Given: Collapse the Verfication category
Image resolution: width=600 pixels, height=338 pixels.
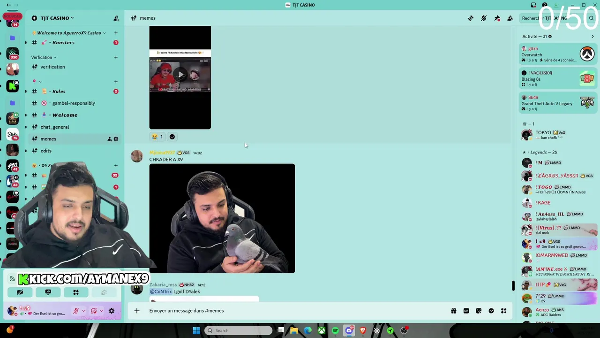Looking at the screenshot, I should tap(44, 57).
